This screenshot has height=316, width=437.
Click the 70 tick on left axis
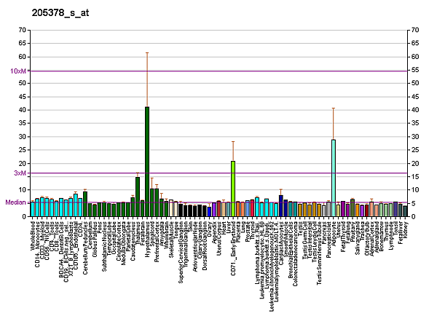(x=23, y=31)
